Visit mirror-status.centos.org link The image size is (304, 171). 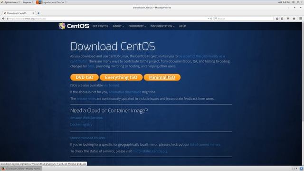tap(150, 151)
